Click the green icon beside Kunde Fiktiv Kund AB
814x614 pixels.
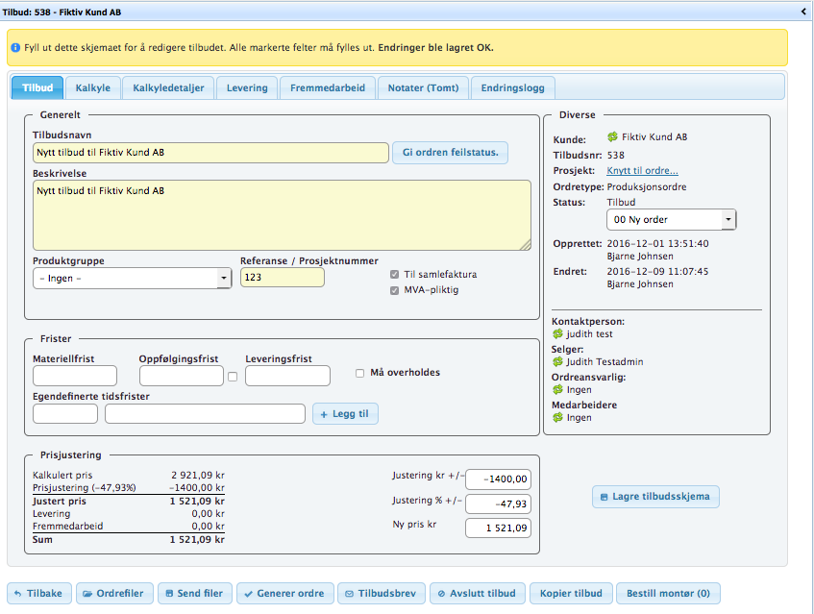612,138
